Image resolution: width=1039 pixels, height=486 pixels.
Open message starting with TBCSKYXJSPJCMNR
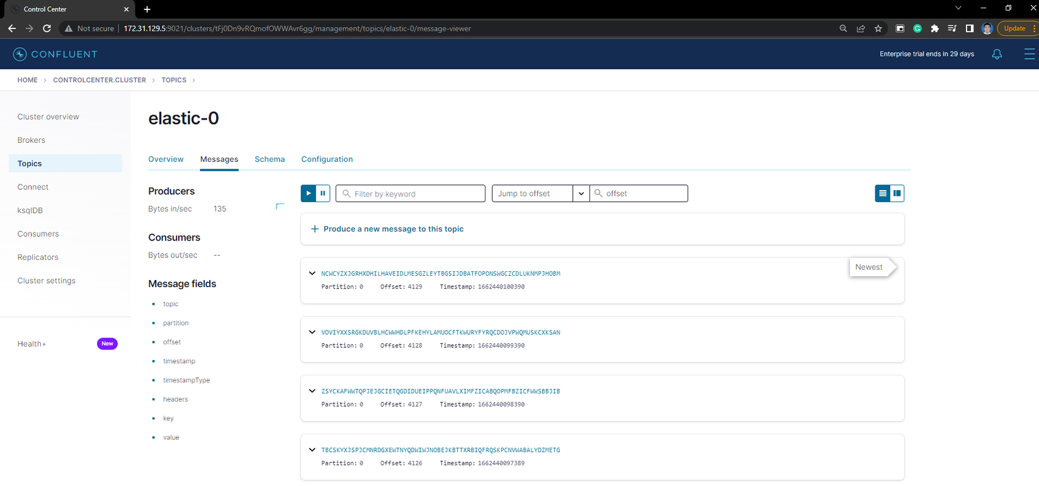pos(441,450)
